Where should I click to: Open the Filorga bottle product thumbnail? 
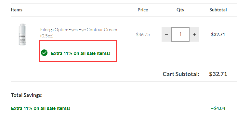click(22, 34)
